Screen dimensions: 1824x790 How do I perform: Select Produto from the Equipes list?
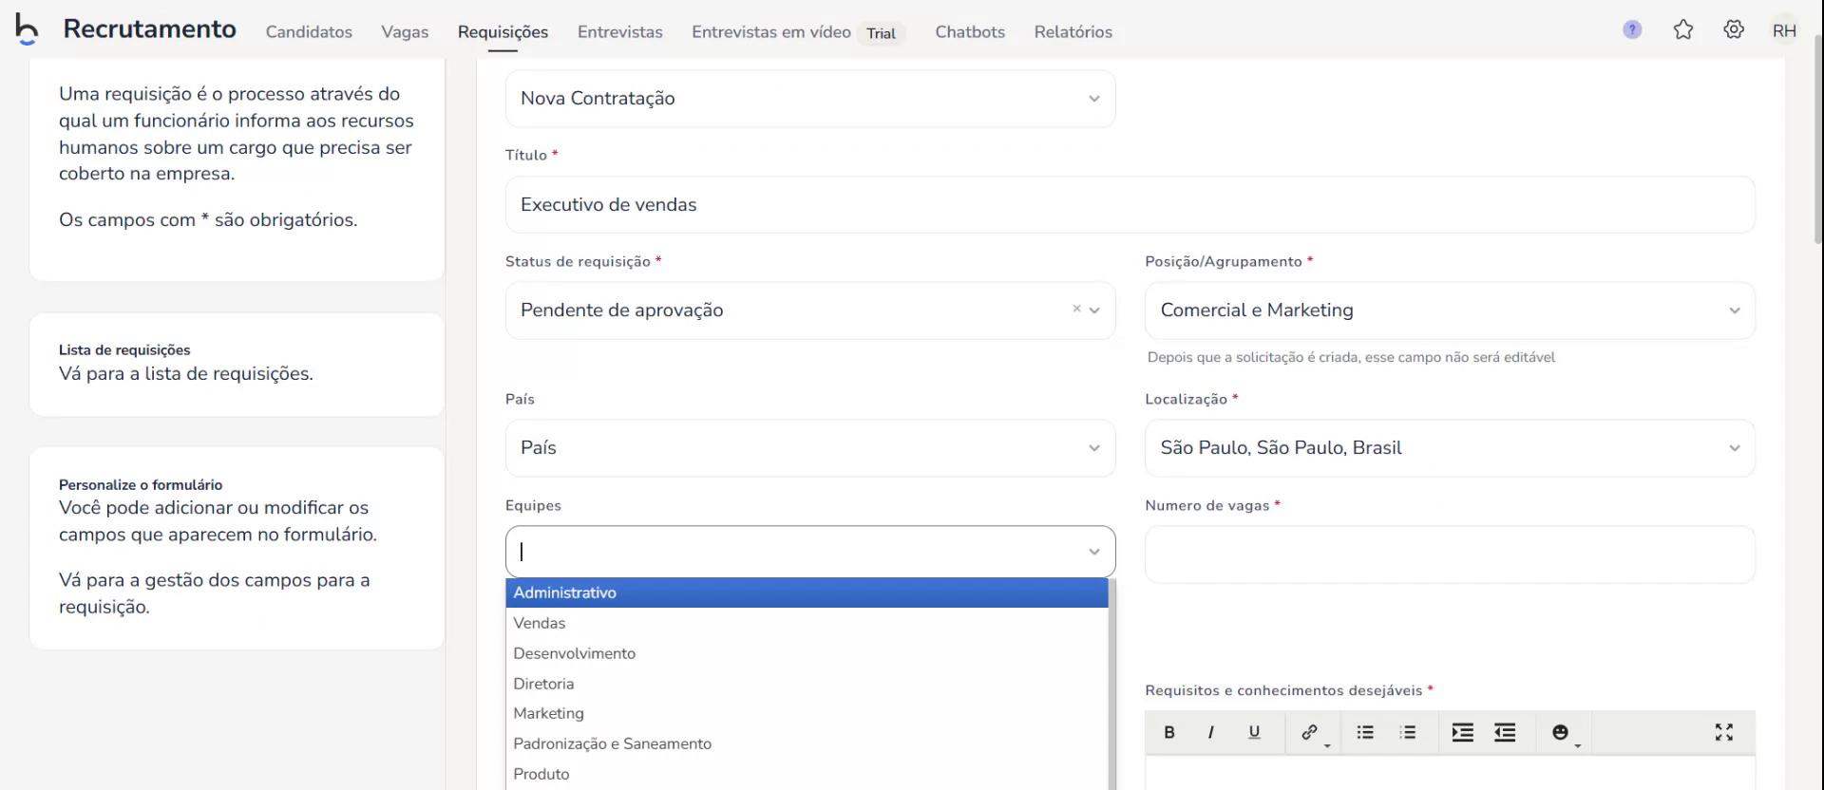(x=807, y=774)
